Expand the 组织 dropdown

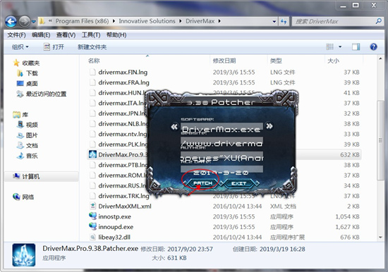tap(20, 47)
